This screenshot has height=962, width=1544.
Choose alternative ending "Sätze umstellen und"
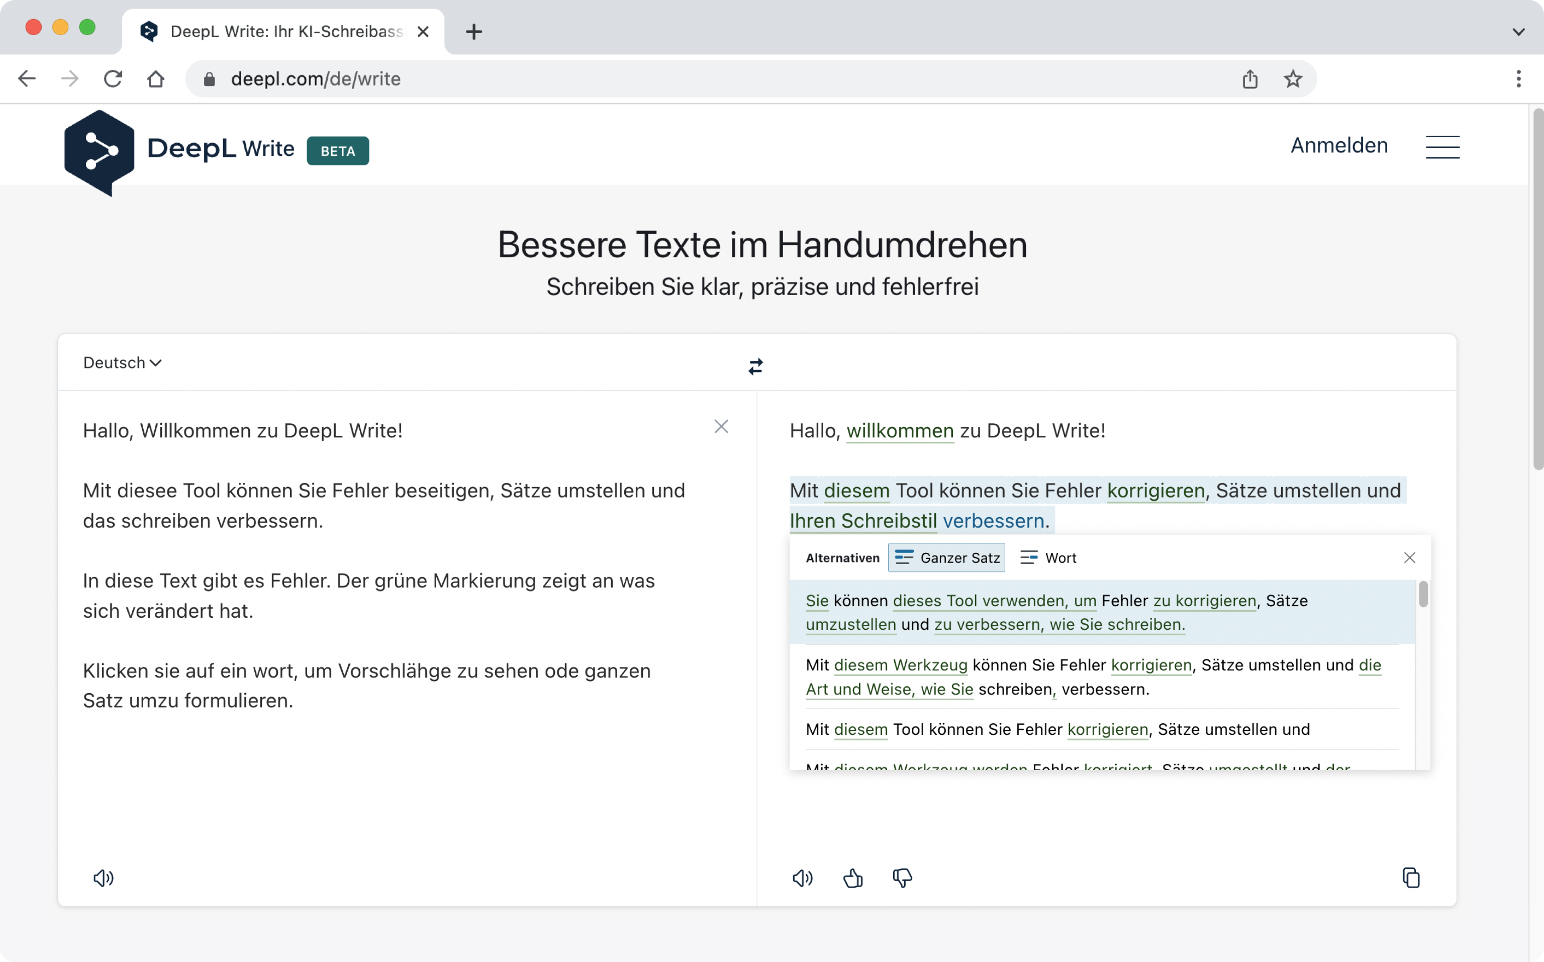pos(1102,729)
